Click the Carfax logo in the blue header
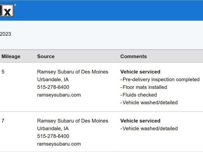 pyautogui.click(x=7, y=10)
